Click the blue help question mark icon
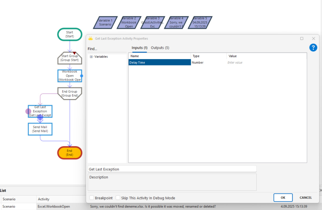This screenshot has width=322, height=210. click(x=313, y=47)
